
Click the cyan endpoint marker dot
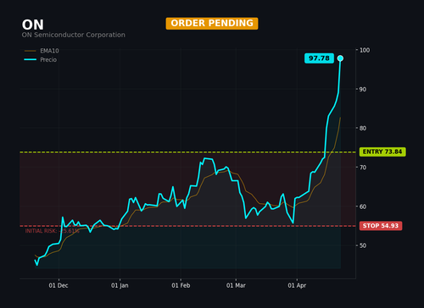tap(340, 58)
